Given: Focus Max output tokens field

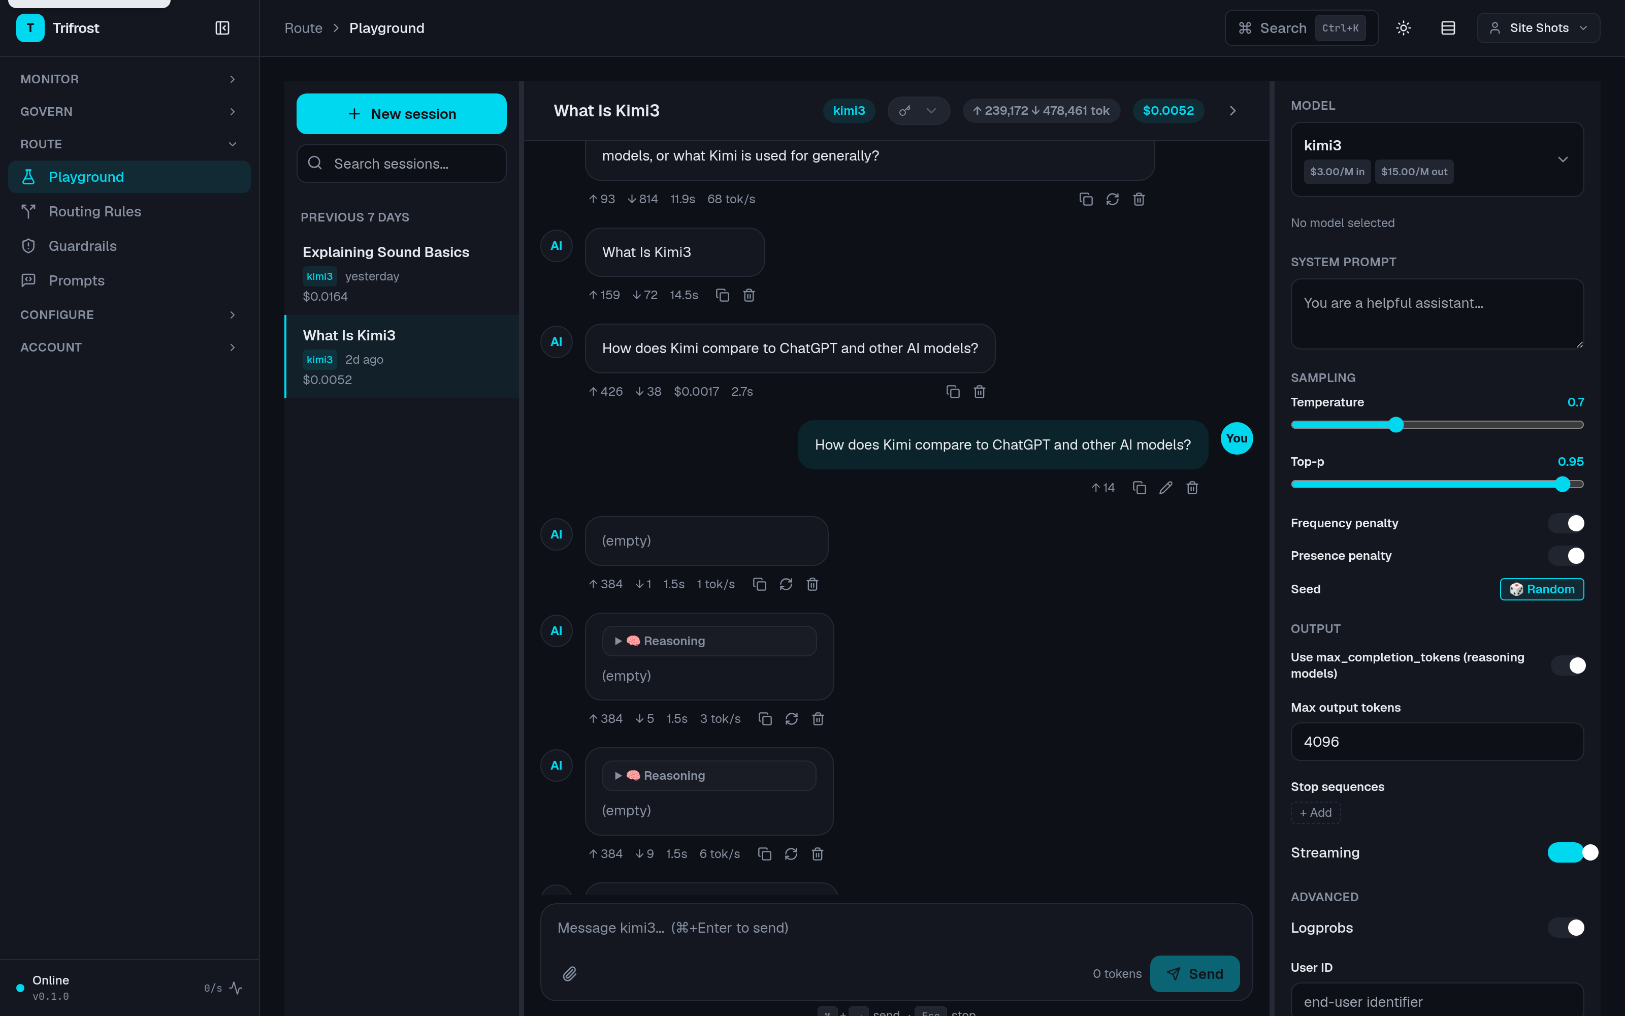Looking at the screenshot, I should pyautogui.click(x=1437, y=742).
